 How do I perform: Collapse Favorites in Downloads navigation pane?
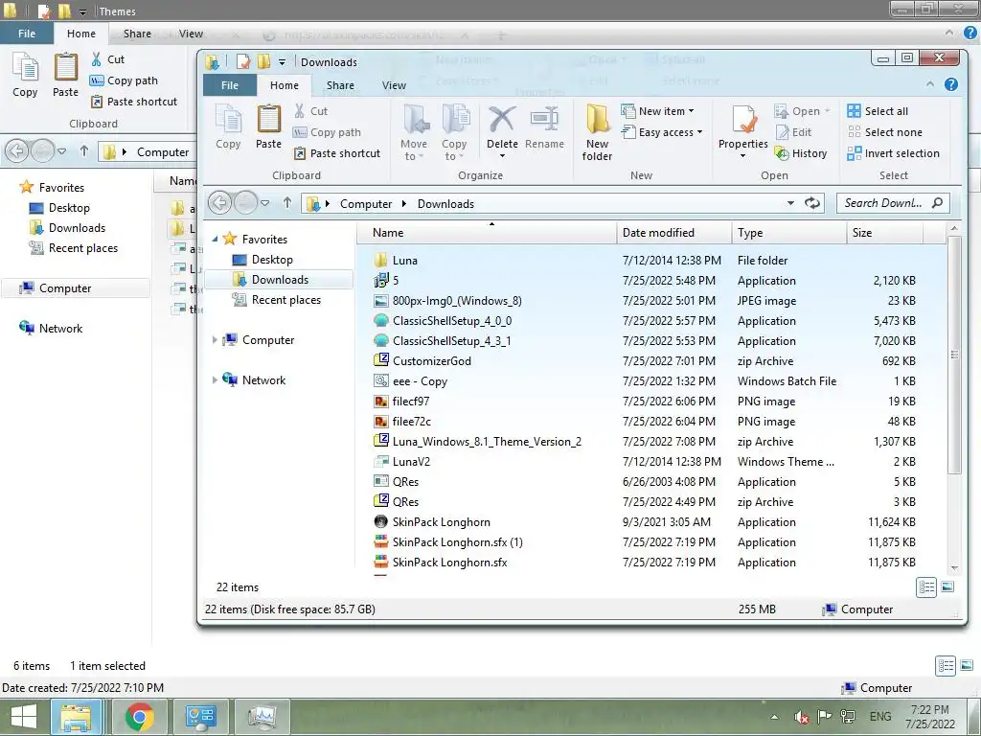click(215, 239)
